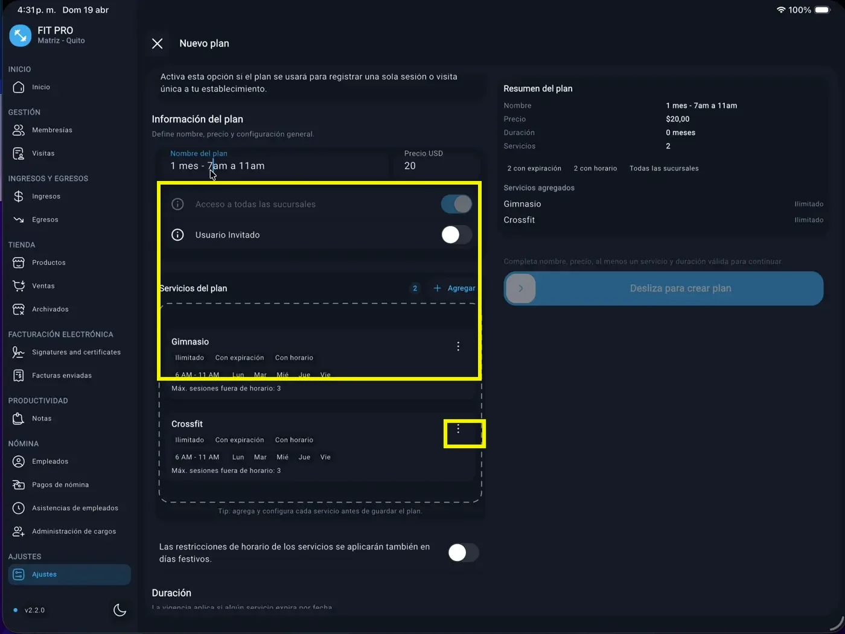
Task: Disable Acceso a todas las sucursales
Action: point(456,204)
